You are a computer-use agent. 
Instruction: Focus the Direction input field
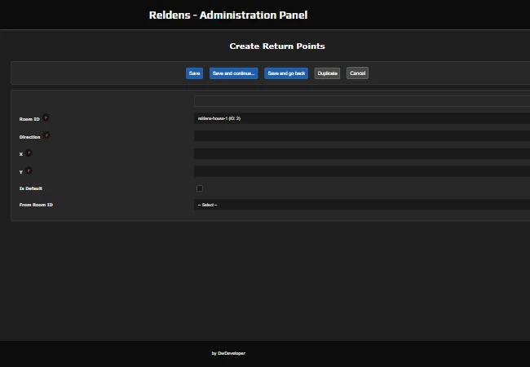[x=362, y=136]
